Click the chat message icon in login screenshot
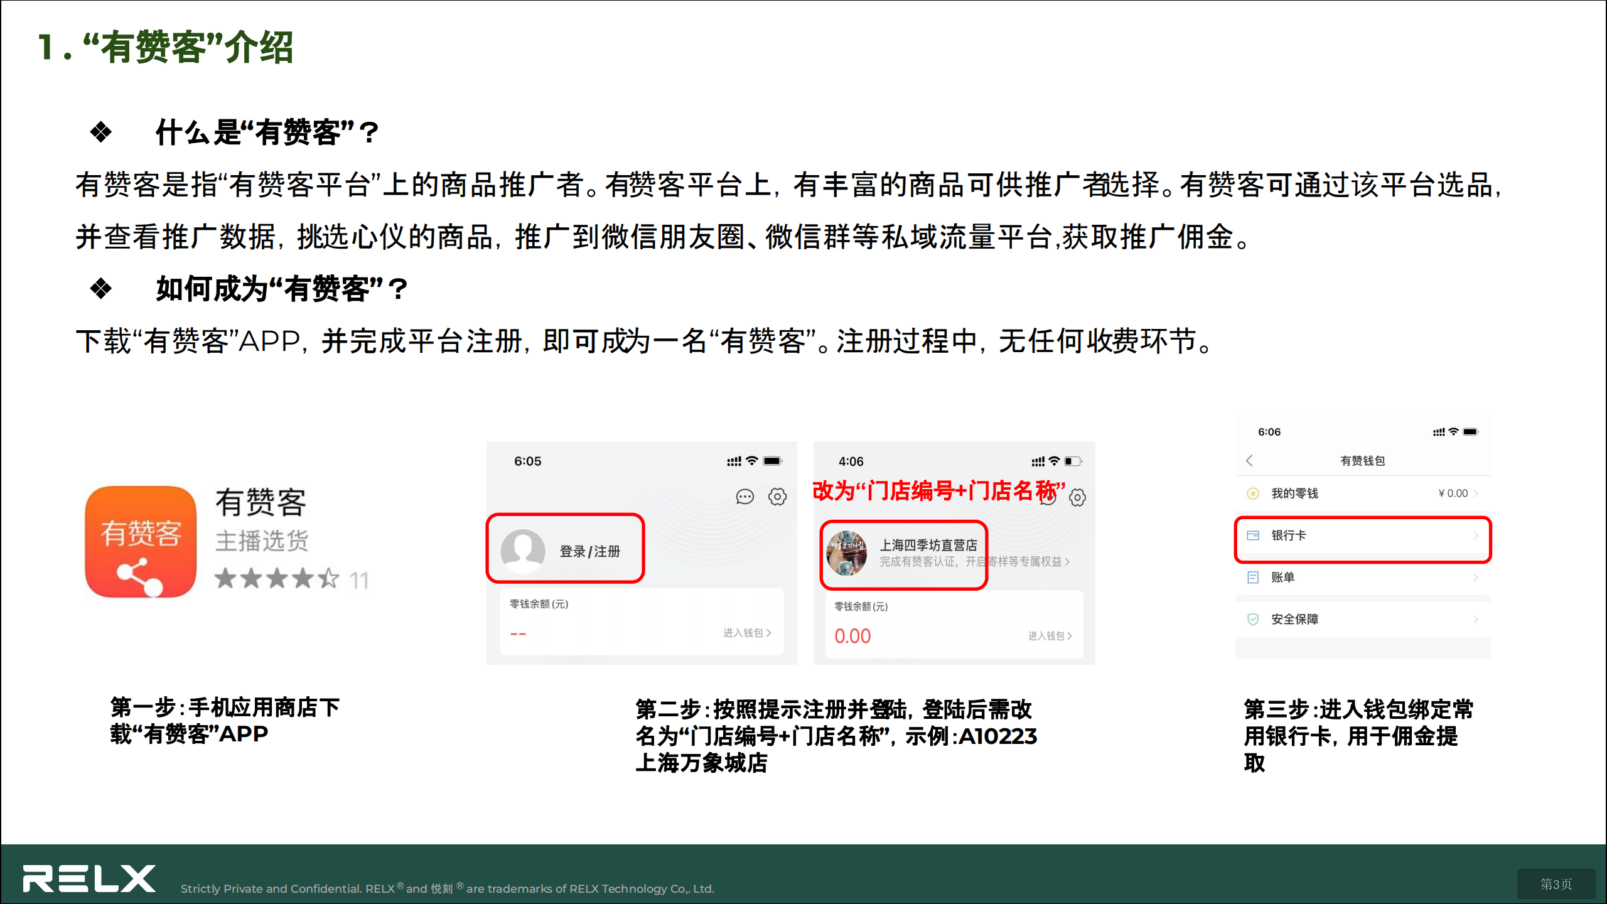Image resolution: width=1607 pixels, height=904 pixels. 744,497
